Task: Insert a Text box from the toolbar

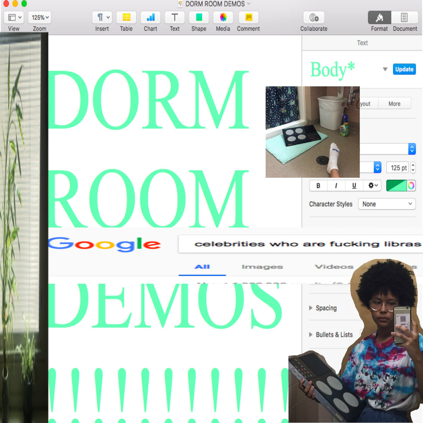Action: tap(174, 17)
